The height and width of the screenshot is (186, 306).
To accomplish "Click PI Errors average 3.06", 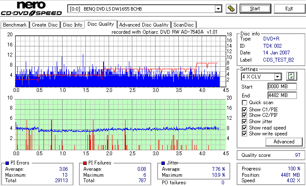I will coord(63,169).
